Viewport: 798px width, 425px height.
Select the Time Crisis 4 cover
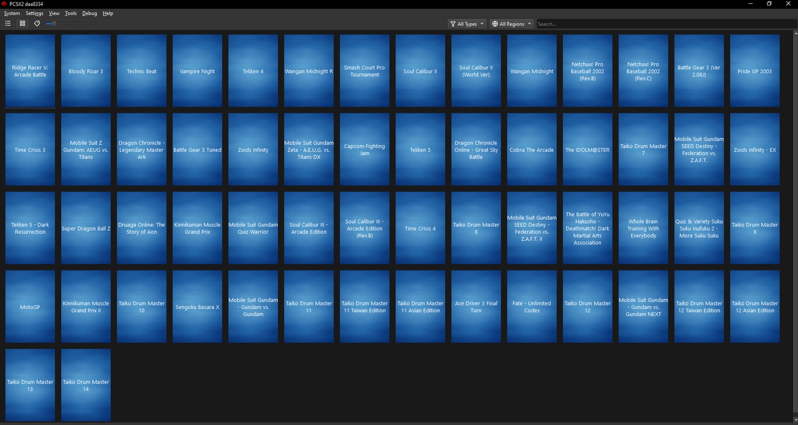[x=420, y=228]
